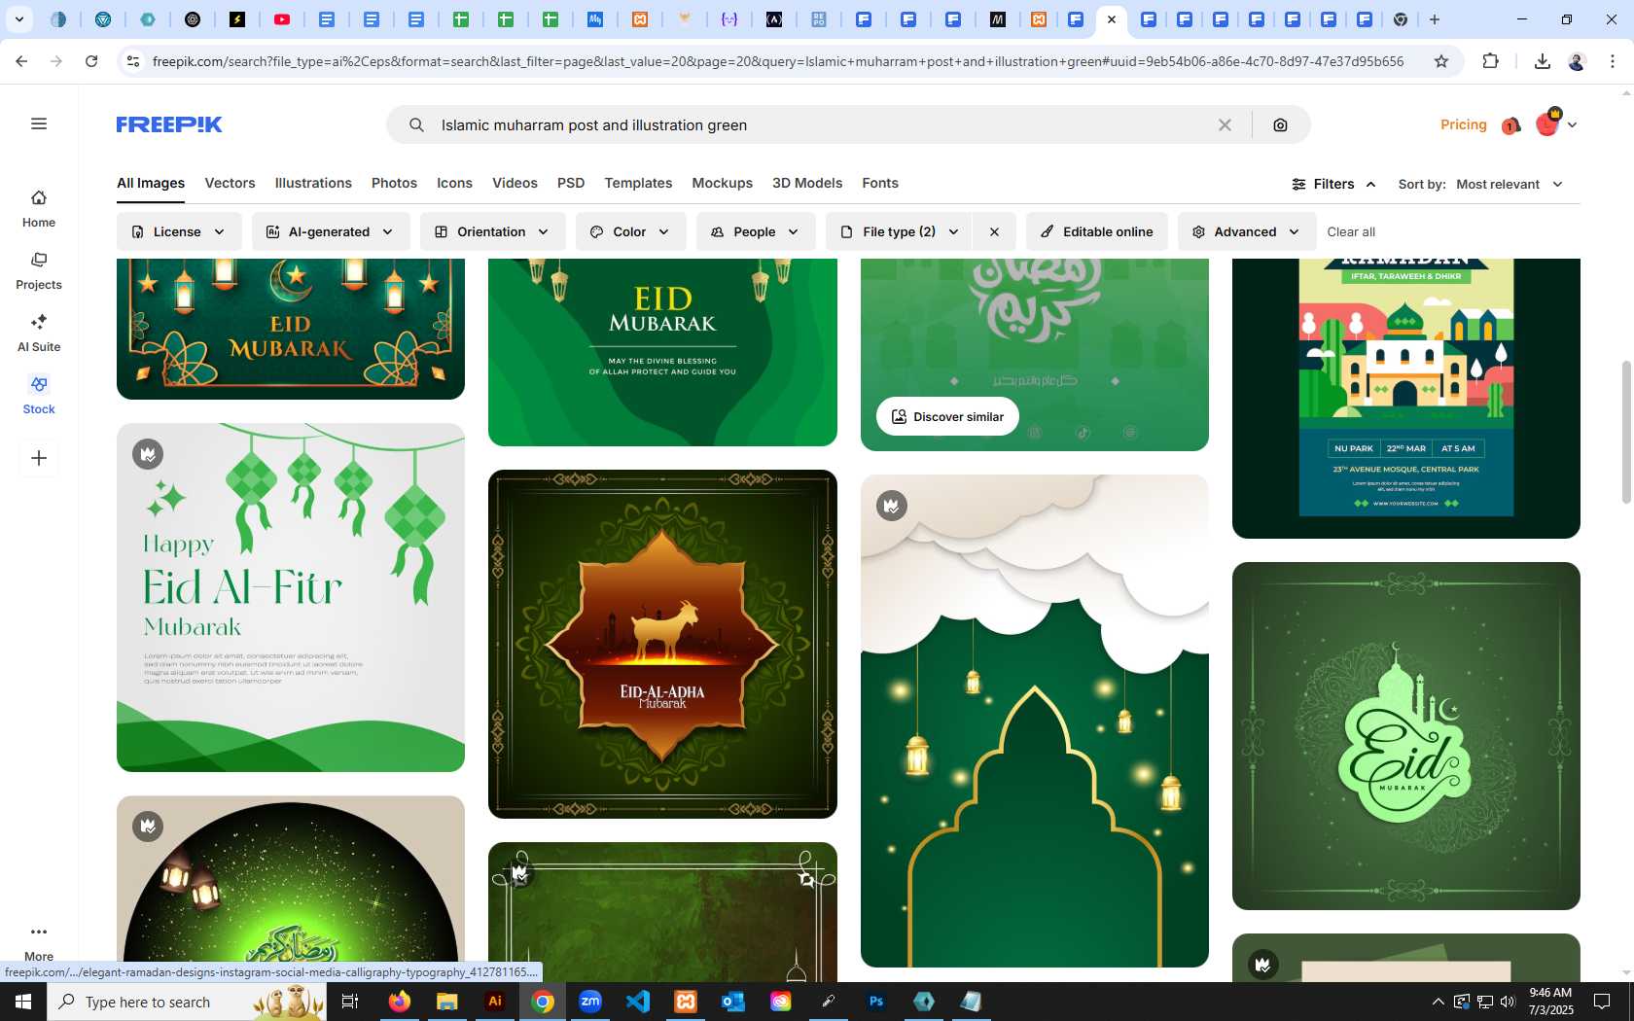Open Sort by Most relevant dropdown
Viewport: 1634px width, 1021px height.
pyautogui.click(x=1510, y=184)
